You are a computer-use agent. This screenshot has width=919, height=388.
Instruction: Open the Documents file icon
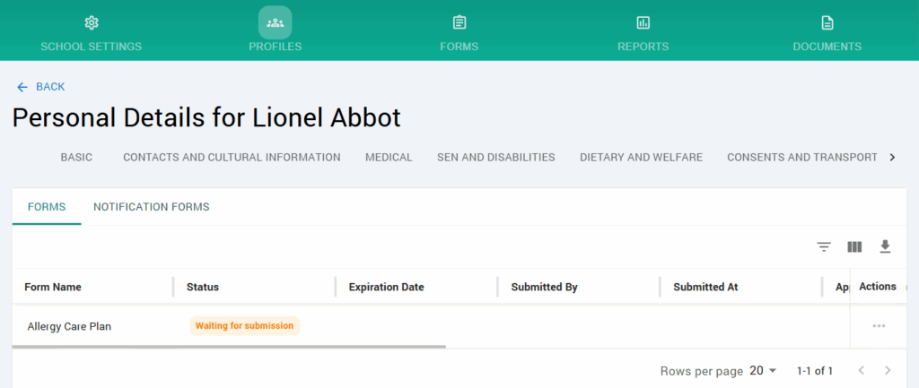(827, 22)
